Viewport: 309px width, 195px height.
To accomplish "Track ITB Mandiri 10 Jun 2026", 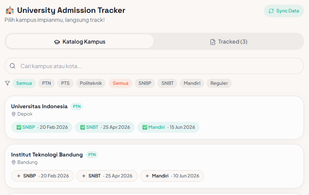I will (172, 176).
